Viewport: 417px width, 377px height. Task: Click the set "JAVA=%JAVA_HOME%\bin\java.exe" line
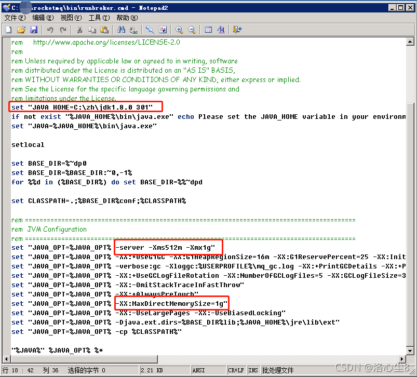(84, 126)
